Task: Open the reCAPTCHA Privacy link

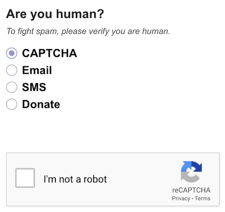Action: click(x=181, y=198)
